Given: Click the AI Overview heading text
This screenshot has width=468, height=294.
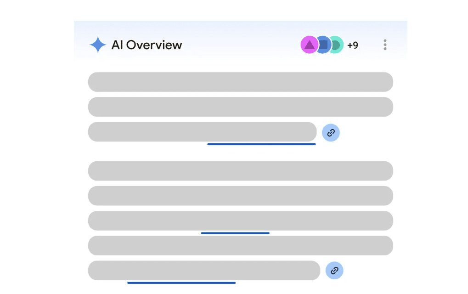Looking at the screenshot, I should click(147, 45).
